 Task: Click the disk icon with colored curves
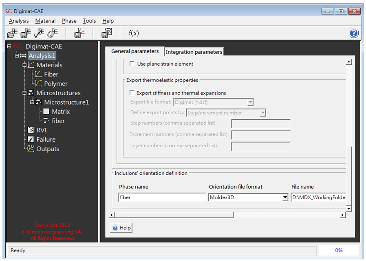click(x=79, y=33)
